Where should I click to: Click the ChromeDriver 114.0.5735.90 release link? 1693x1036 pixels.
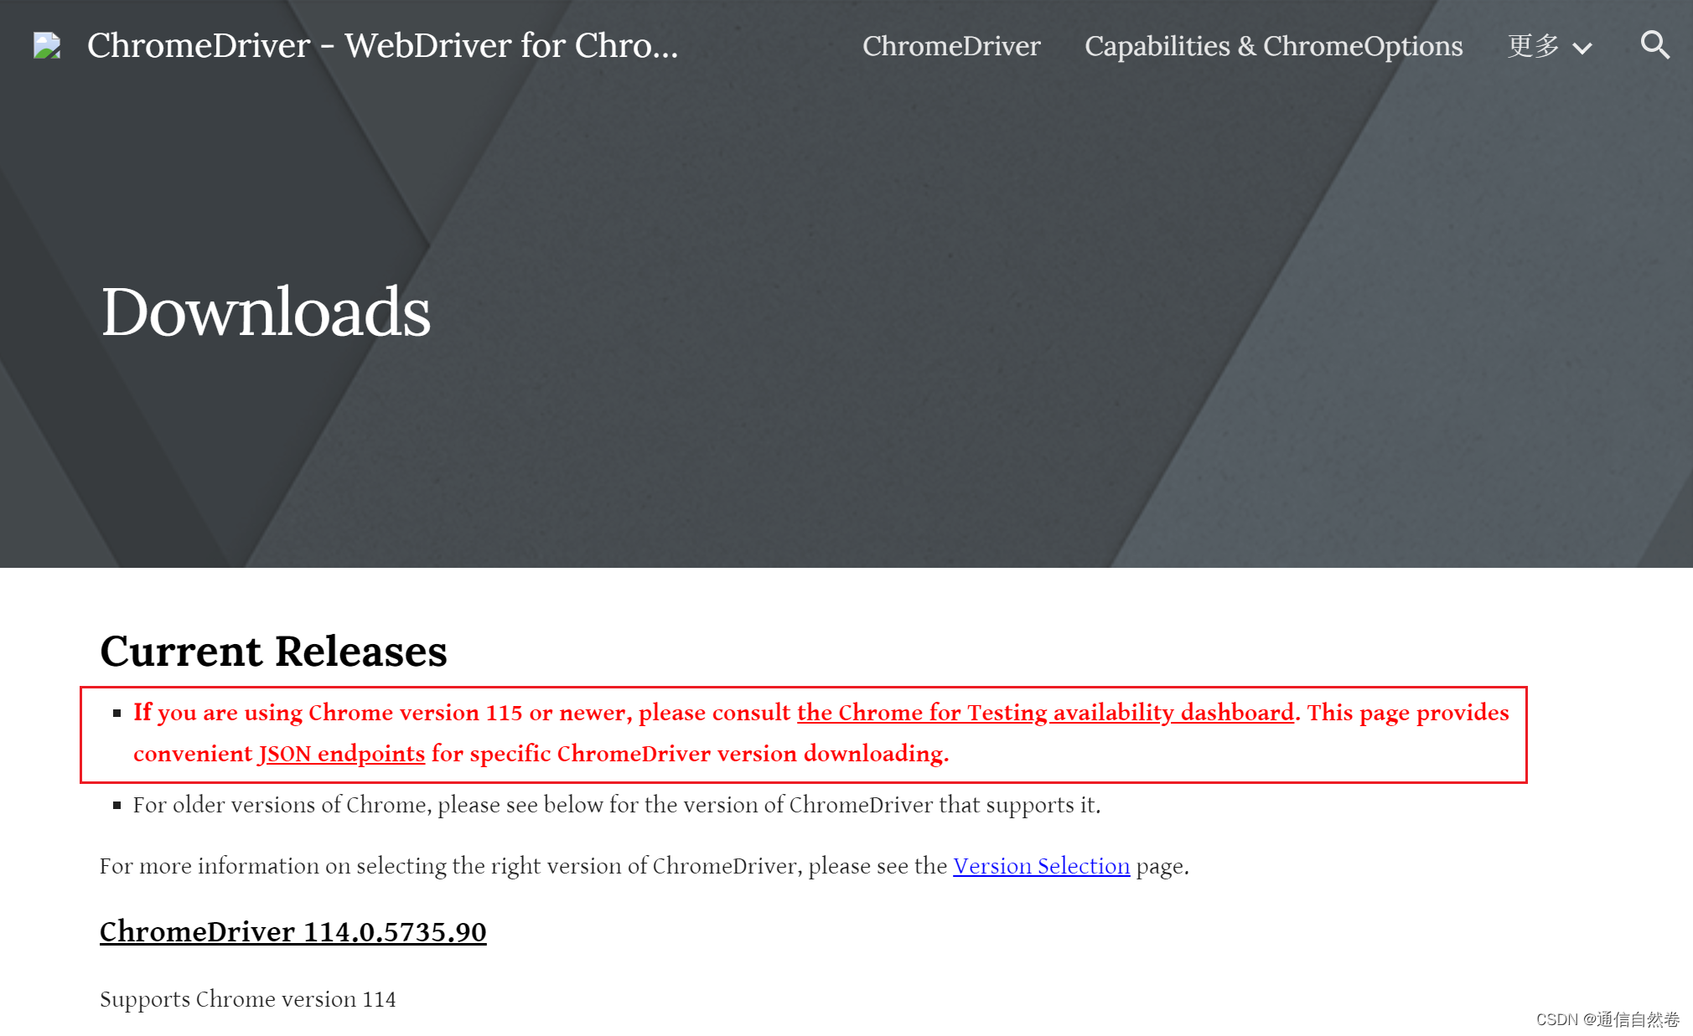click(x=294, y=930)
